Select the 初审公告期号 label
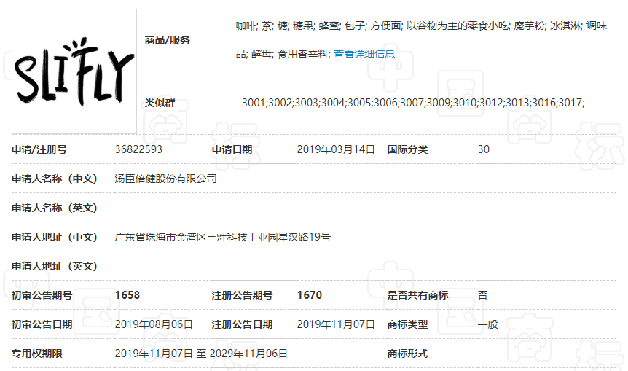The height and width of the screenshot is (371, 628). [x=42, y=295]
